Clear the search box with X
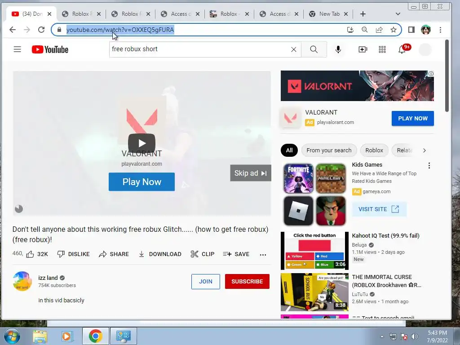The width and height of the screenshot is (460, 345). pos(294,49)
